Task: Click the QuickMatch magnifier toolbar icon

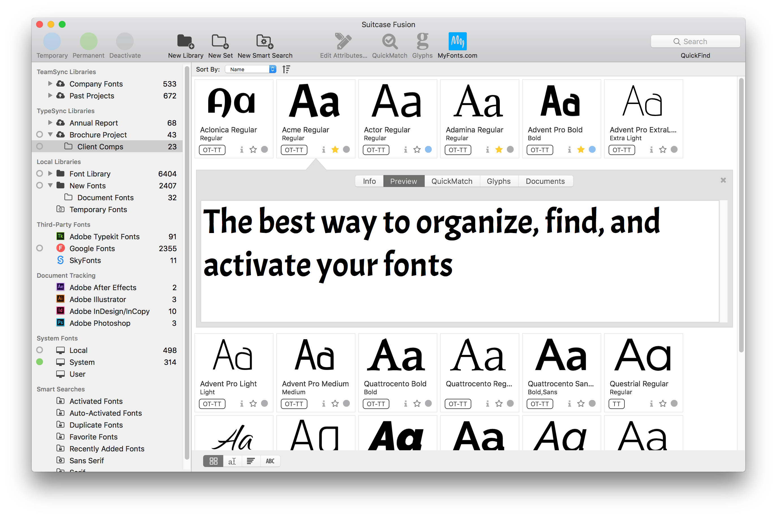Action: coord(389,42)
